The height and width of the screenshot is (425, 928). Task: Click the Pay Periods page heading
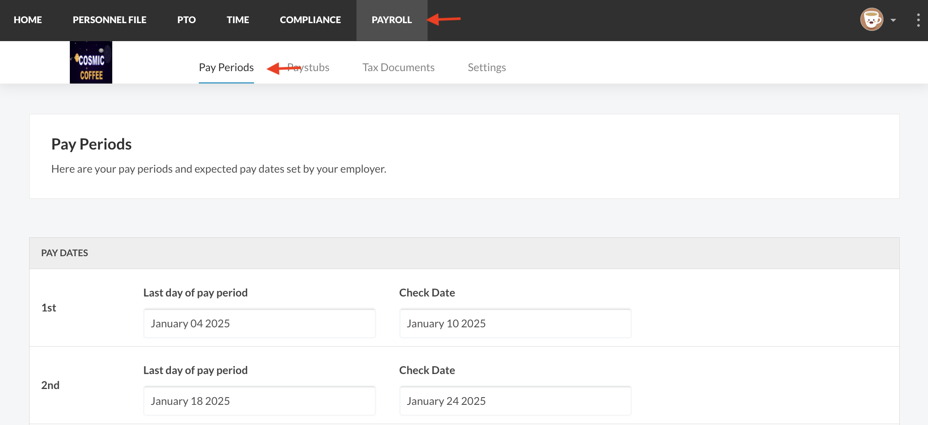click(92, 144)
